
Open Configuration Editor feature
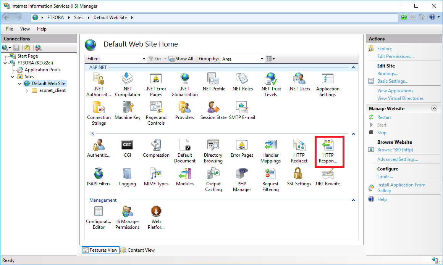99,218
